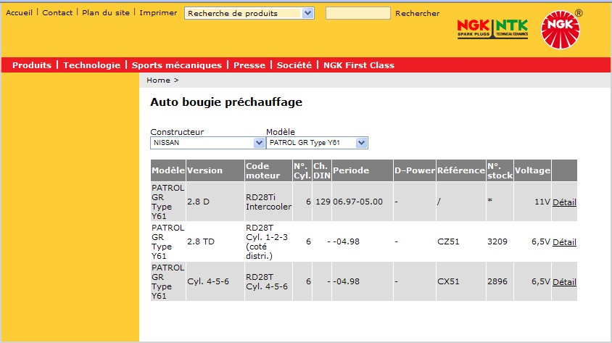Open Détail link for the 2.8 D row
The image size is (612, 343).
(564, 202)
